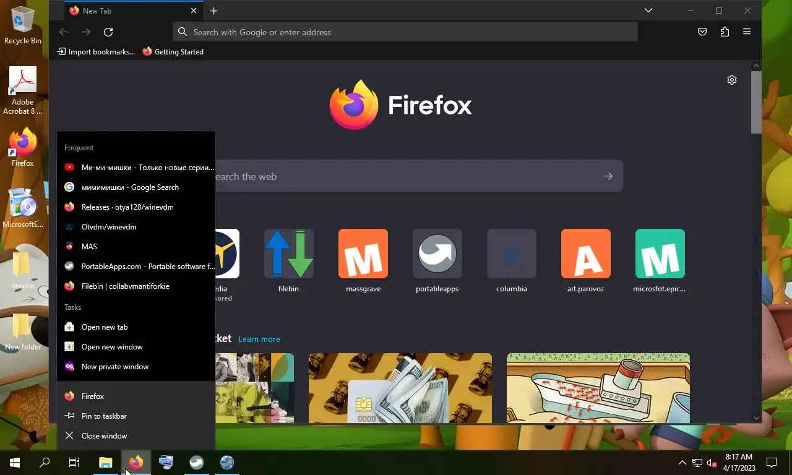Open taskbar Search magnifier
Image resolution: width=792 pixels, height=475 pixels.
45,463
